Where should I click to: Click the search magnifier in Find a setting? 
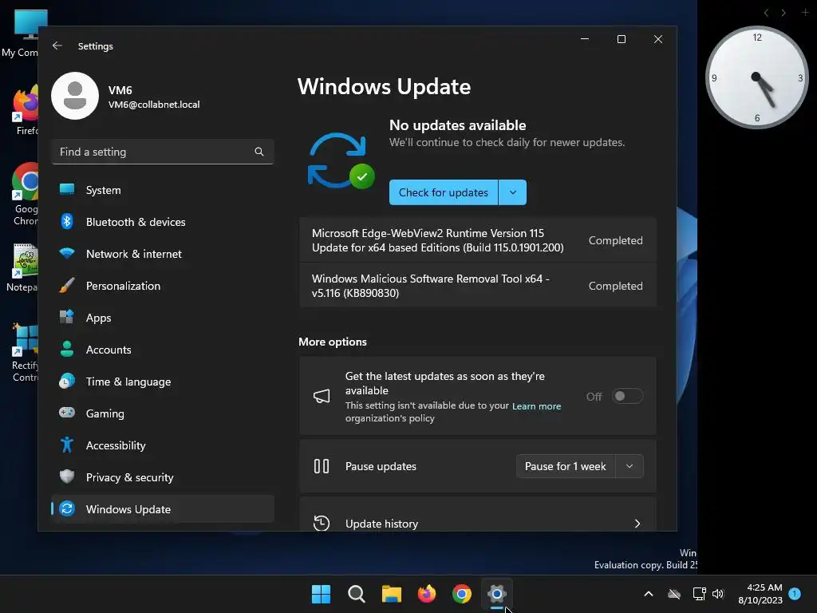[x=259, y=152]
